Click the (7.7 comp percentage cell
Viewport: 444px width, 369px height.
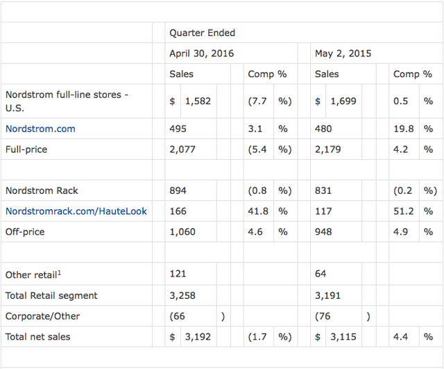[x=257, y=101]
